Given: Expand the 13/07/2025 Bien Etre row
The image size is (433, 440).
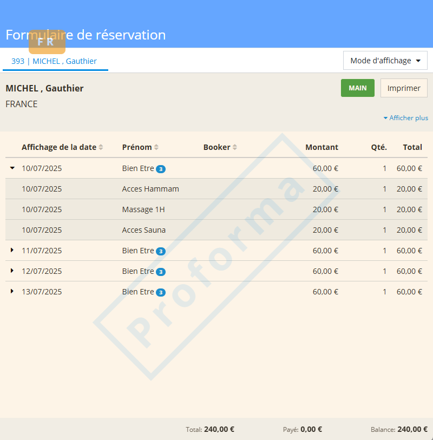Looking at the screenshot, I should pyautogui.click(x=12, y=292).
